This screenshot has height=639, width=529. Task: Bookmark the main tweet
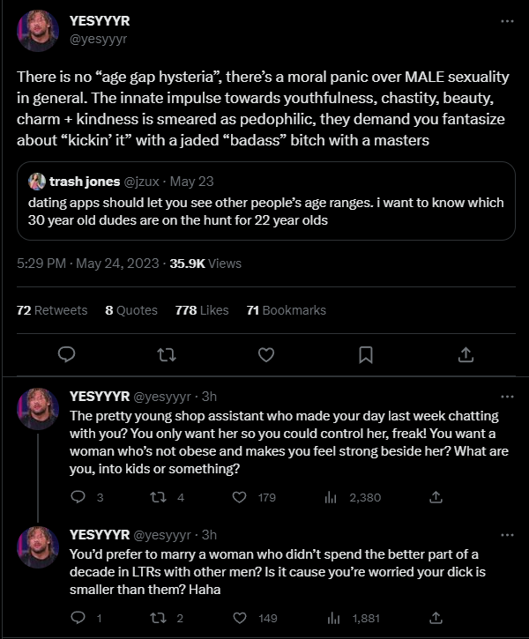tap(366, 354)
